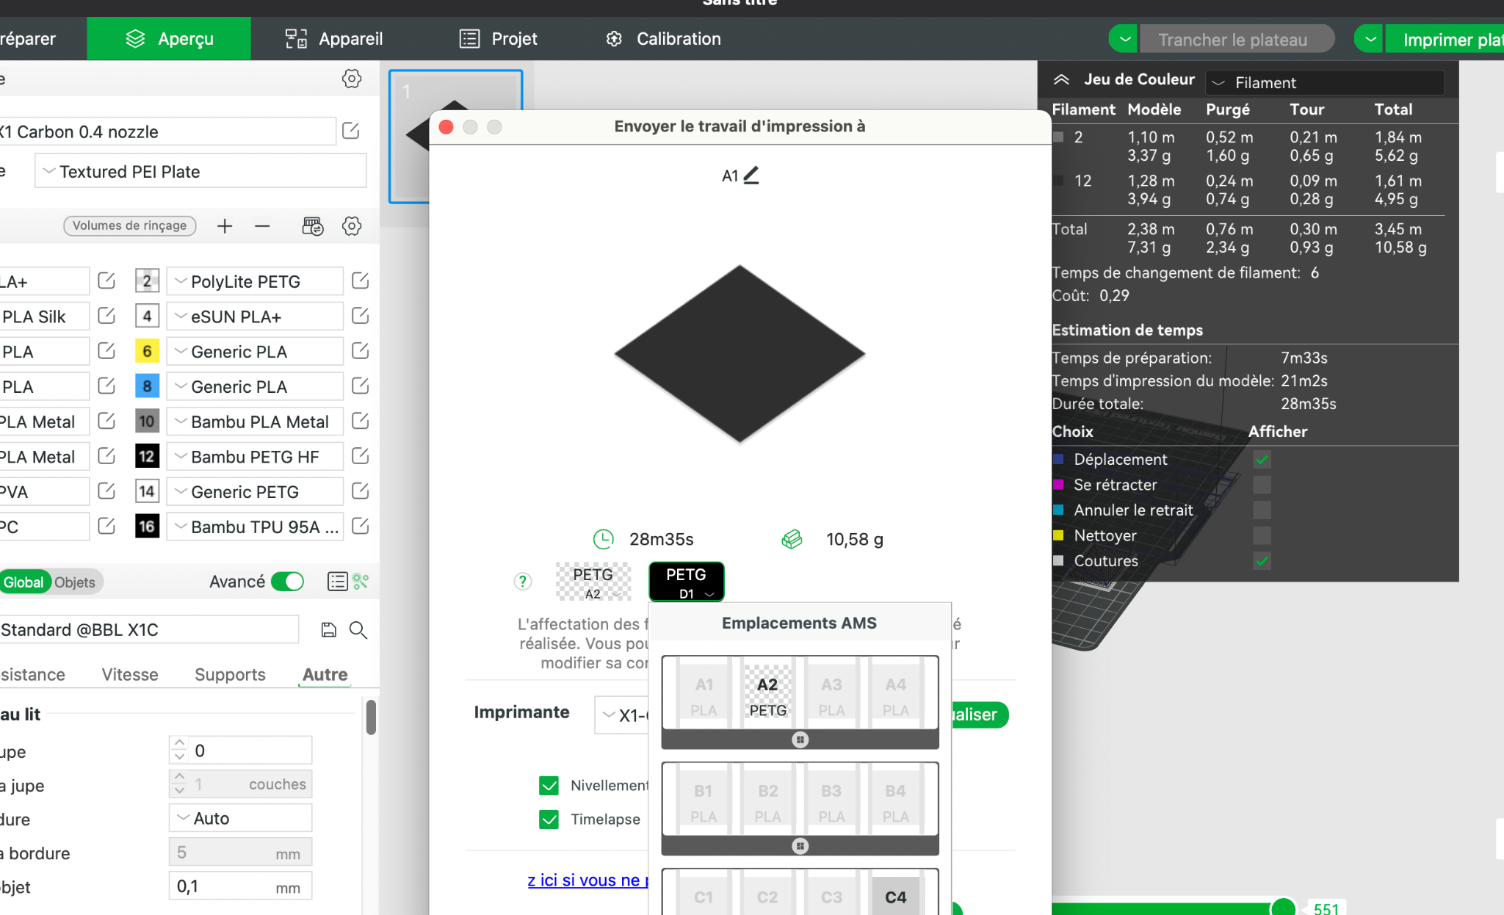Viewport: 1504px width, 915px height.
Task: Click the AMS filament sync icon
Action: pyautogui.click(x=312, y=226)
